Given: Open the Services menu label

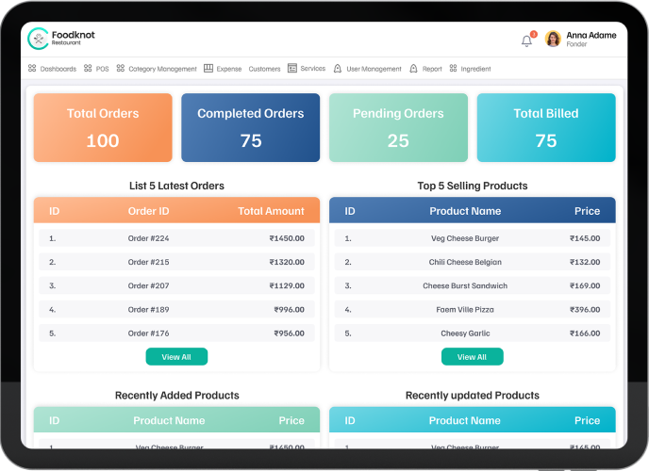Looking at the screenshot, I should pos(313,69).
